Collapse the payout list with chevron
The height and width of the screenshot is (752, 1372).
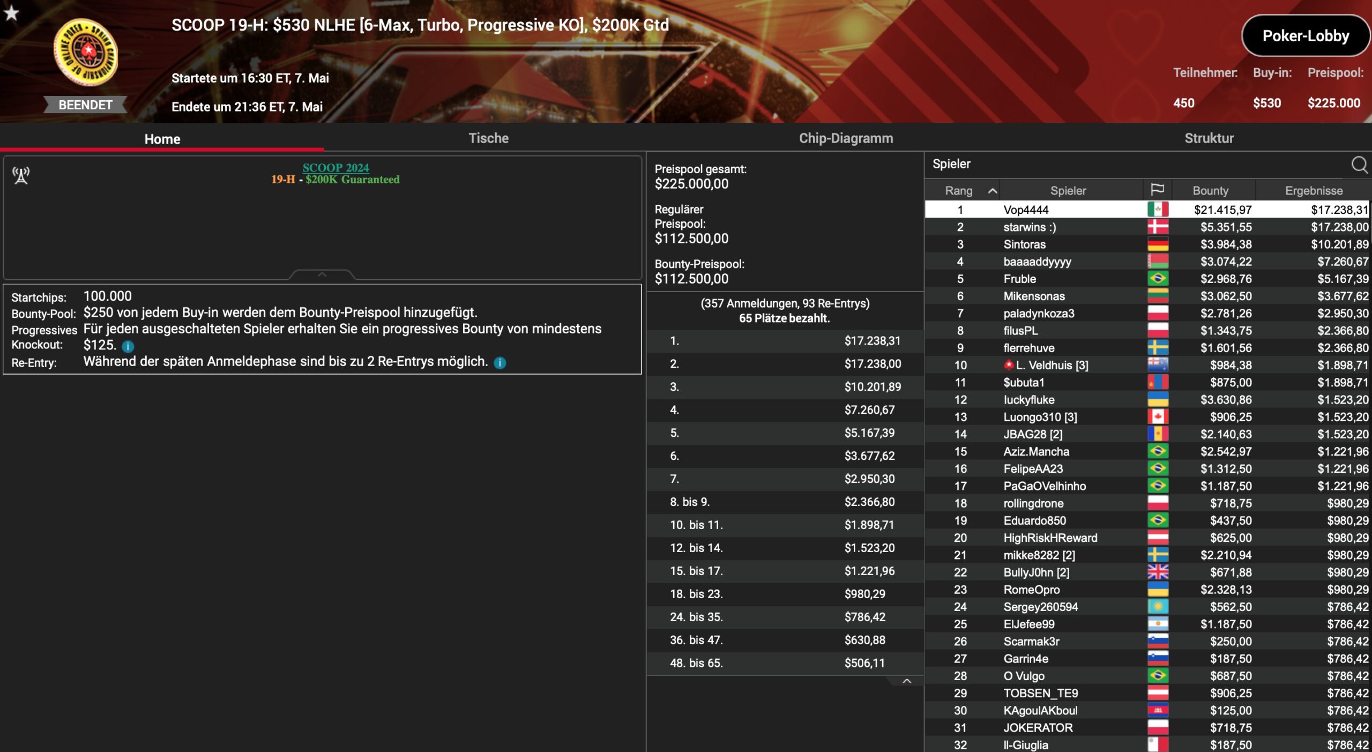tap(907, 681)
